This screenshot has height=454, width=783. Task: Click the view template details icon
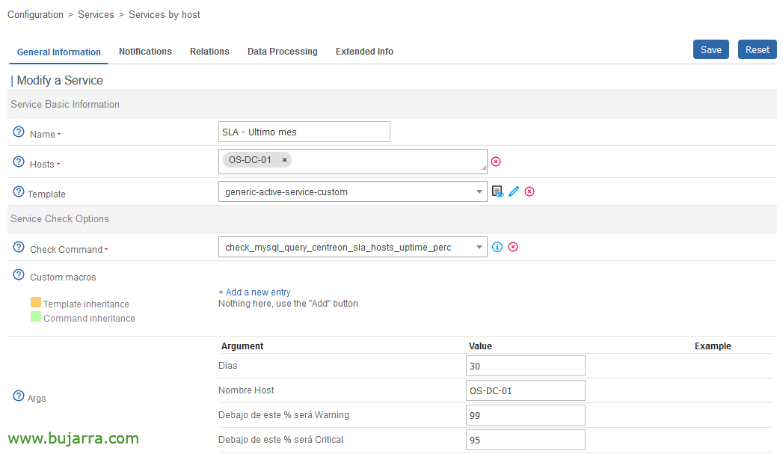[498, 191]
